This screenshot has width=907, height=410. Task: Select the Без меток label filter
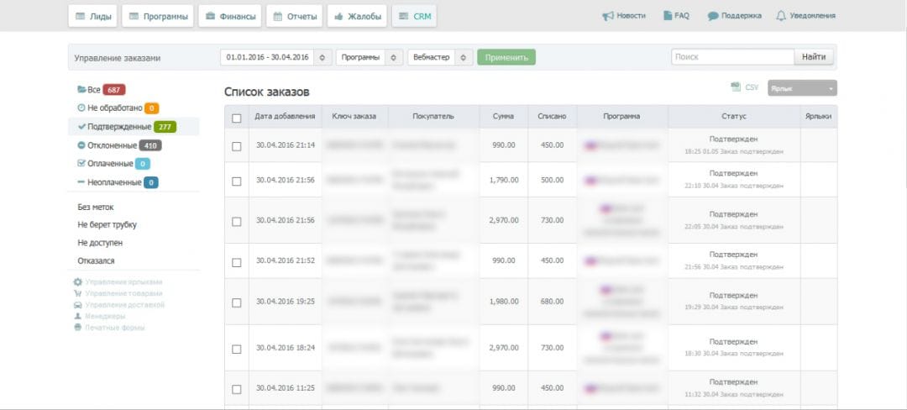(x=96, y=207)
